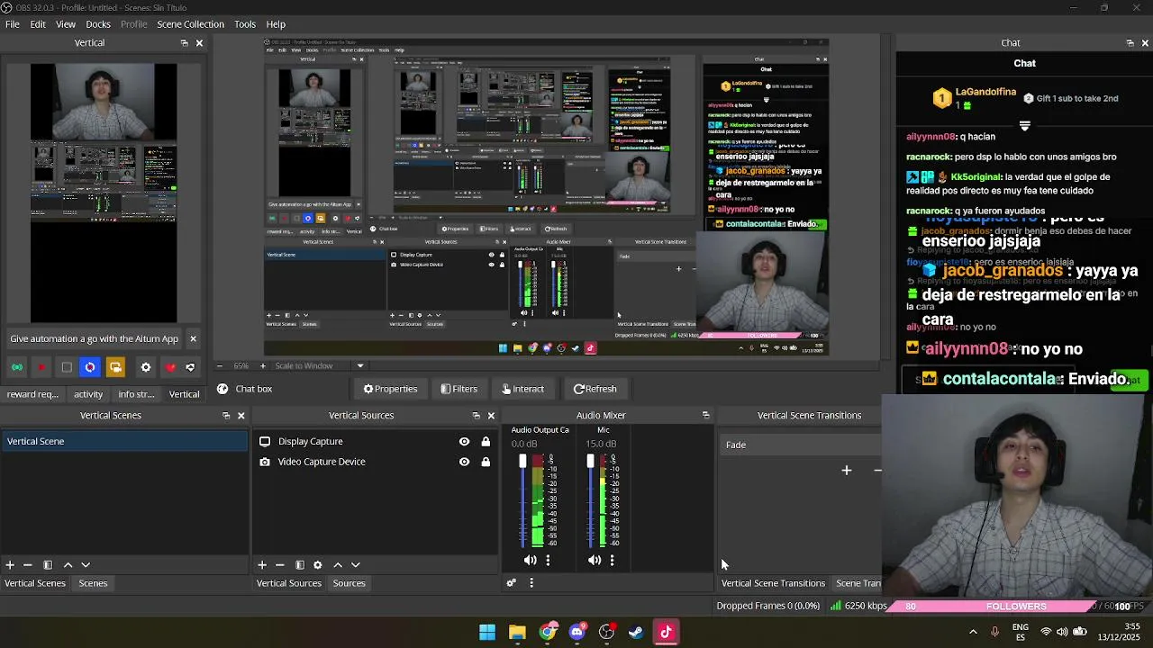1153x648 pixels.
Task: Click the green go-live broadcast icon
Action: click(17, 367)
